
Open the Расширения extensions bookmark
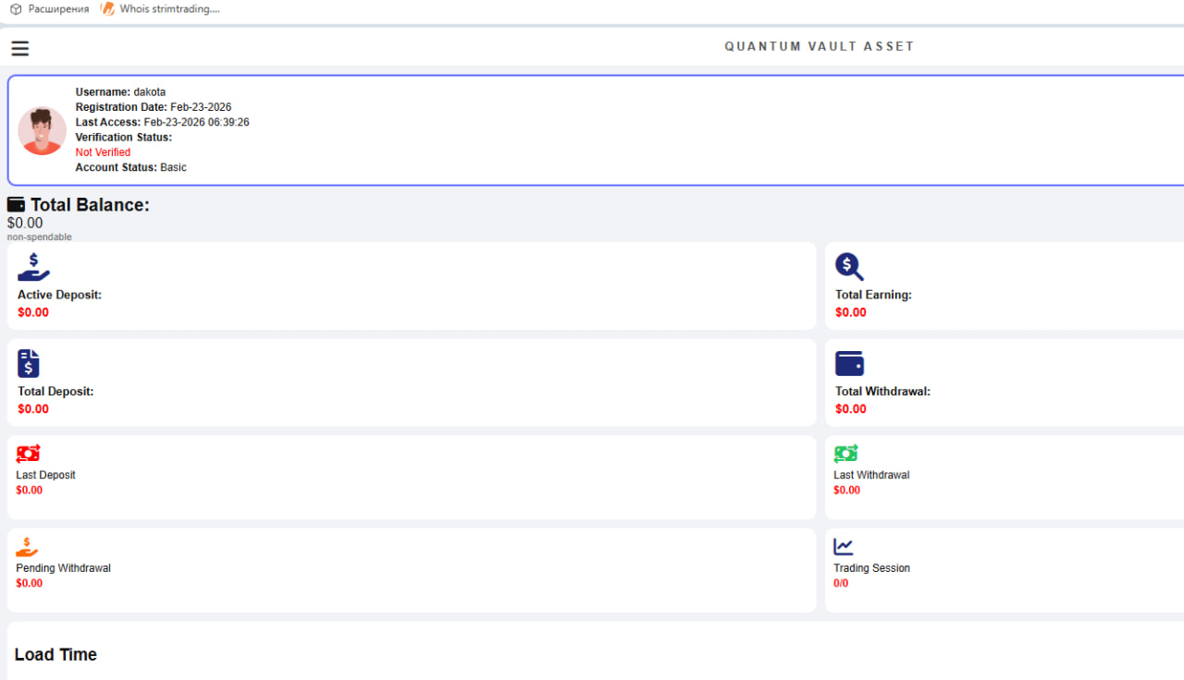58,9
